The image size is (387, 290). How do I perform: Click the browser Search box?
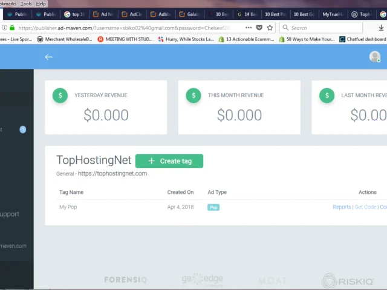click(x=321, y=28)
